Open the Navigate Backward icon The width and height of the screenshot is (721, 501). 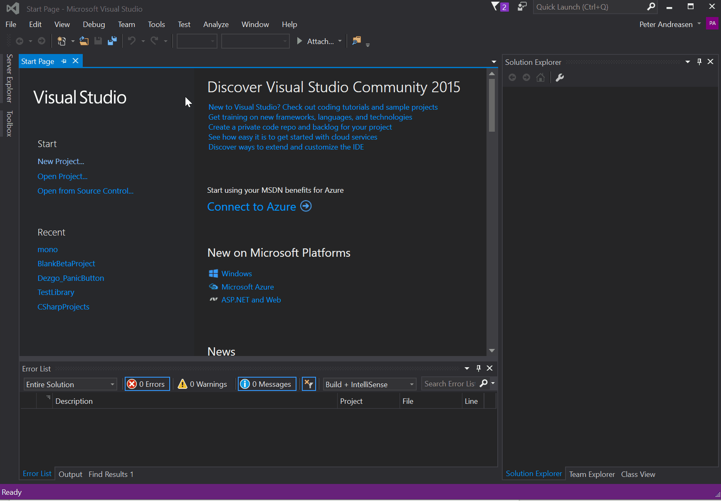click(x=20, y=41)
